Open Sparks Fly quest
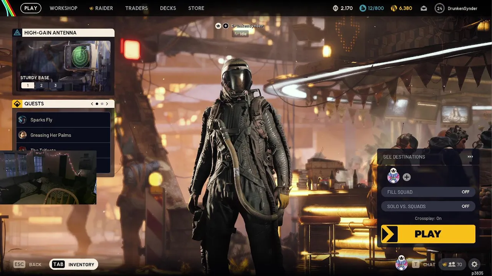 pos(63,120)
